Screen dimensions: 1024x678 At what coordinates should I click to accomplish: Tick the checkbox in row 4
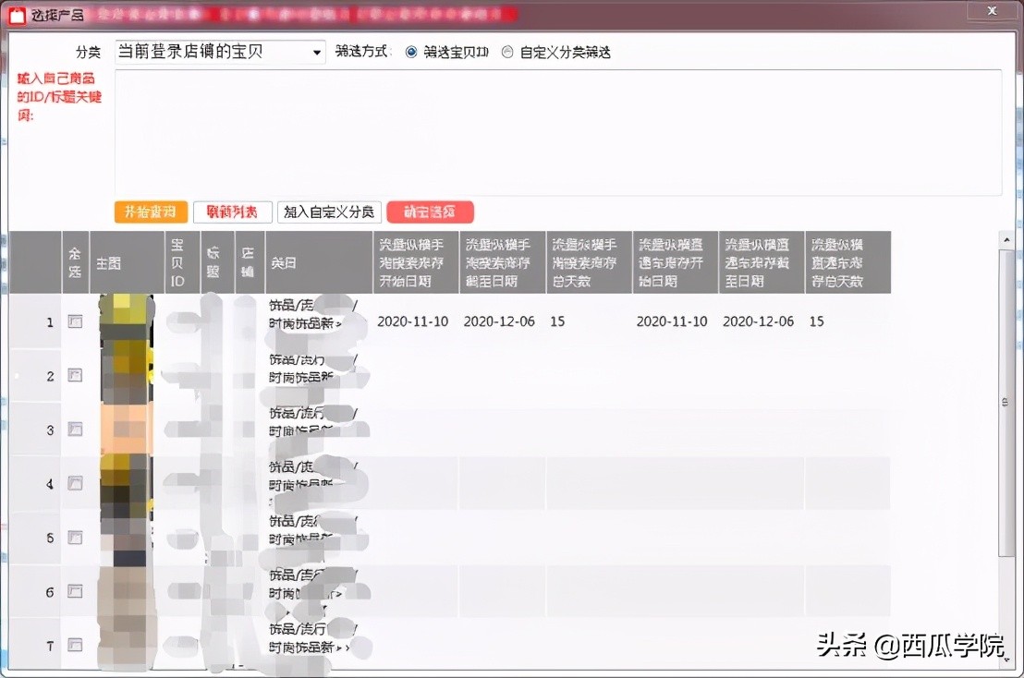pos(75,483)
